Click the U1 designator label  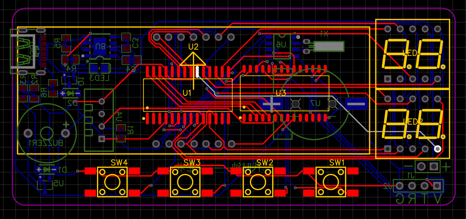pos(187,93)
